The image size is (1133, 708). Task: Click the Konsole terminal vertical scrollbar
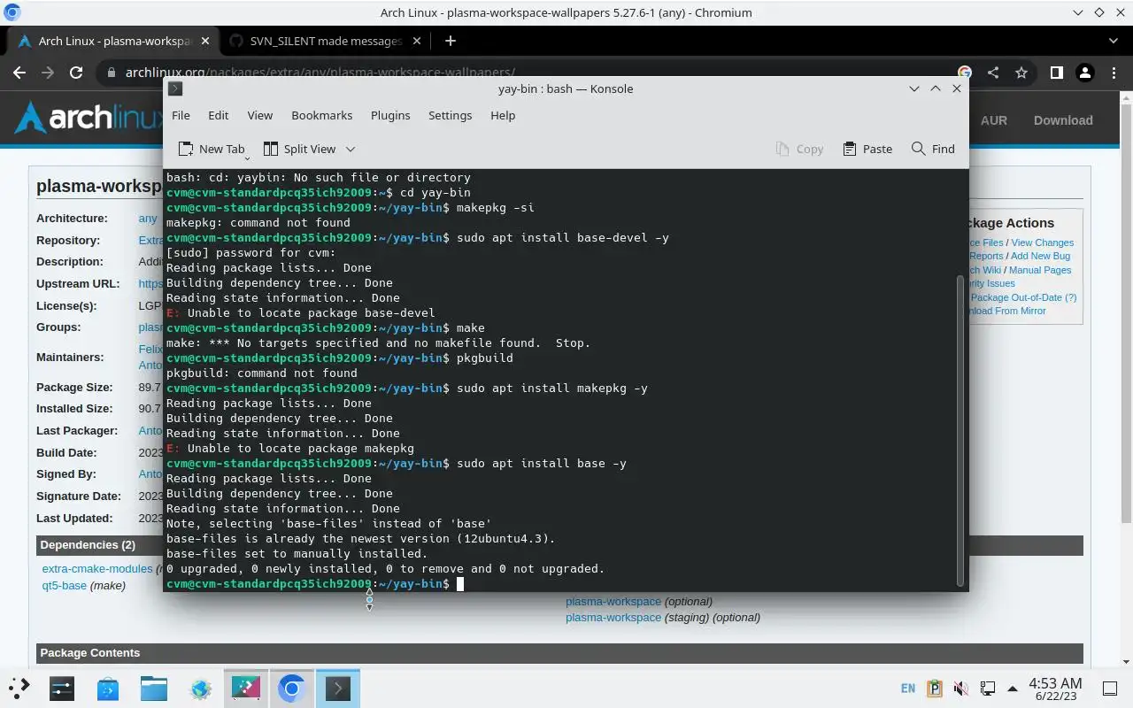coord(960,430)
